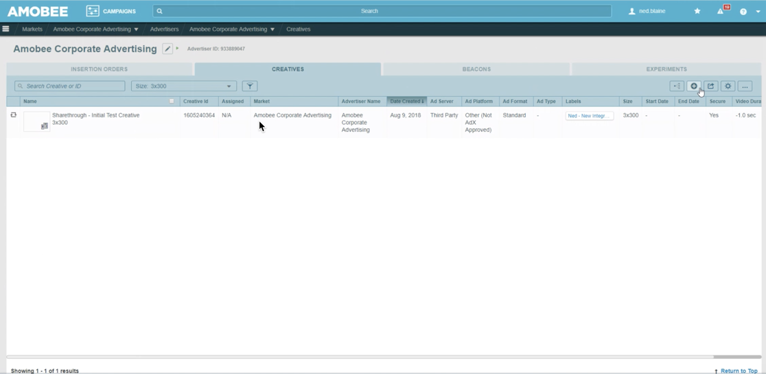Click the add creative plus button

[694, 86]
